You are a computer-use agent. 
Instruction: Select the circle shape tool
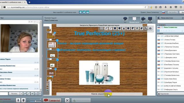[120, 28]
